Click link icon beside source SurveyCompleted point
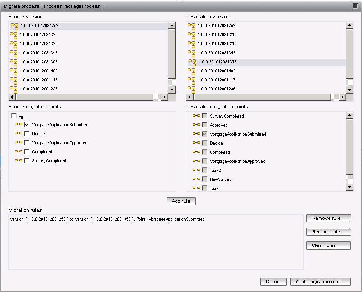The width and height of the screenshot is (362, 292). (19, 160)
